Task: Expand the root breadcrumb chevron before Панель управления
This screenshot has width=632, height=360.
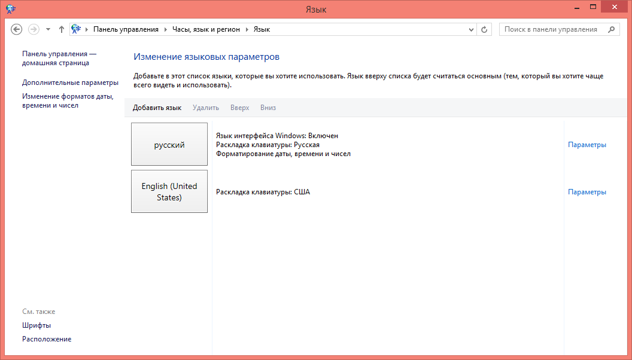Action: (x=87, y=29)
